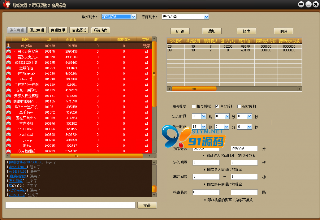The image size is (320, 220).
Task: Click the 携带分数 maximum field showing 9999999
Action: [x=244, y=148]
